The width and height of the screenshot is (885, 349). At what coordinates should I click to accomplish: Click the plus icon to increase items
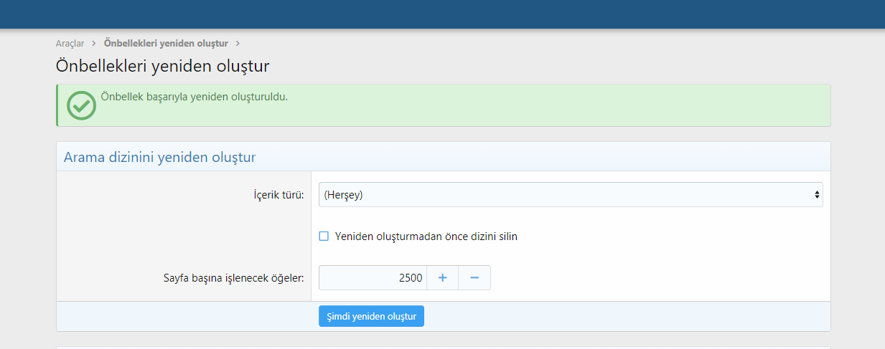click(x=443, y=278)
